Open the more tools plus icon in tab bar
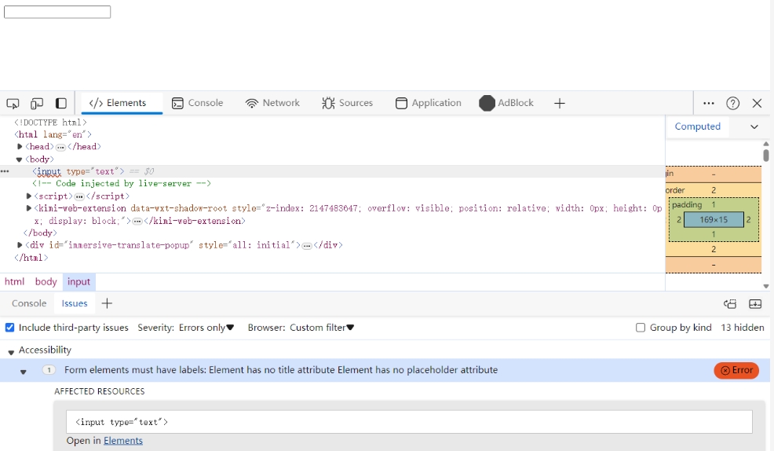 pos(560,104)
